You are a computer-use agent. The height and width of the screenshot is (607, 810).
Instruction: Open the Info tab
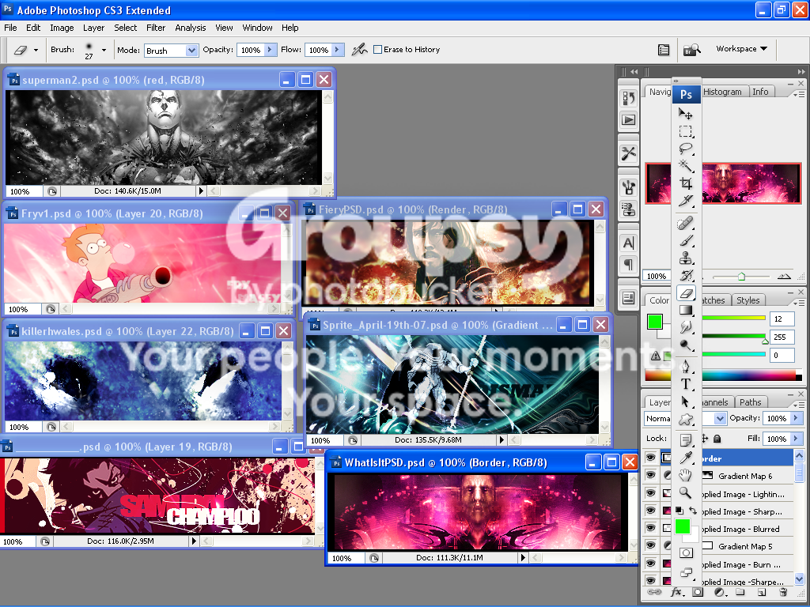[x=760, y=92]
